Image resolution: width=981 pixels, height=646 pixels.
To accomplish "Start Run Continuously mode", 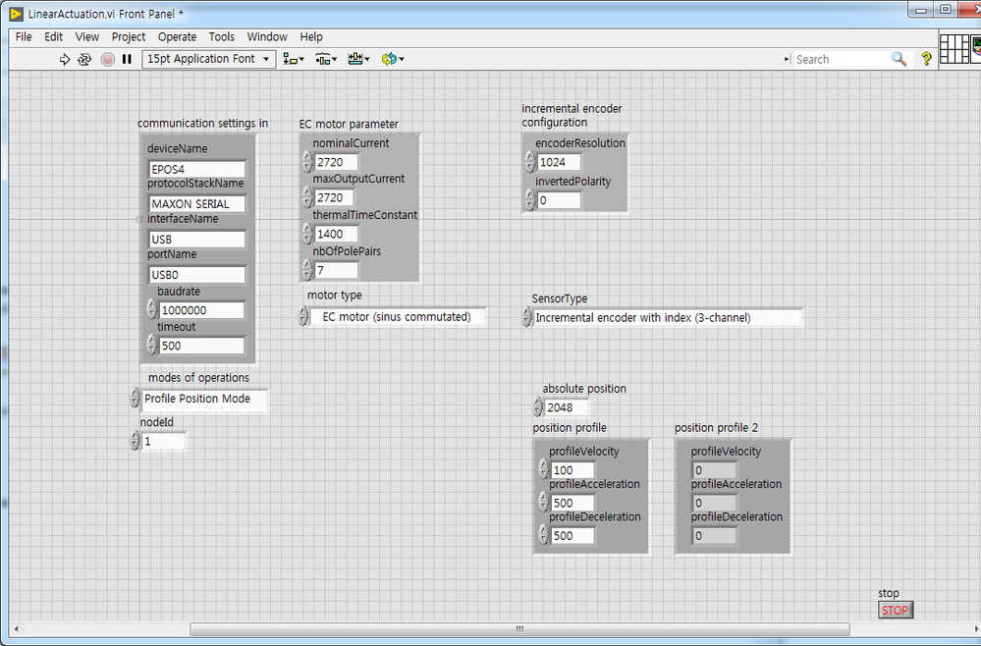I will point(85,59).
